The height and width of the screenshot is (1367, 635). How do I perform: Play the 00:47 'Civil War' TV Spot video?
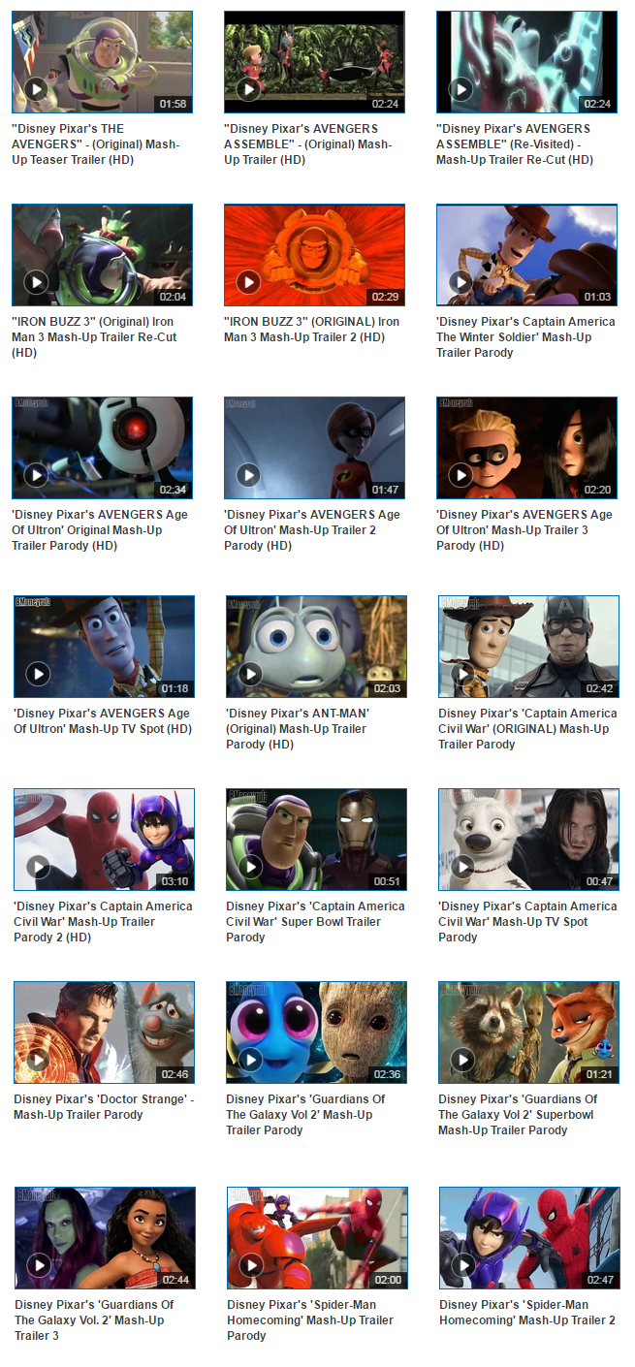click(x=528, y=840)
